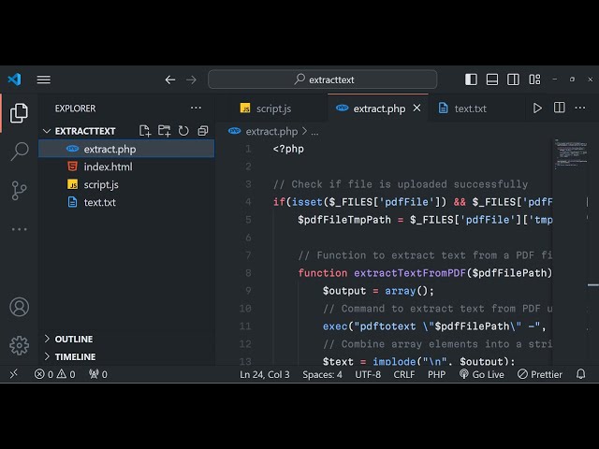Expand the OUTLINE section
Viewport: 599px width, 449px height.
pos(74,339)
